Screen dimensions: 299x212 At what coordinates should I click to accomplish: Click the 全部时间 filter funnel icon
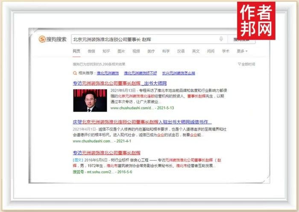tap(239, 64)
